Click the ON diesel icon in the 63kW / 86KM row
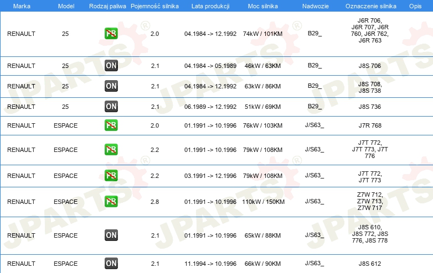This screenshot has height=273, width=433. point(111,86)
